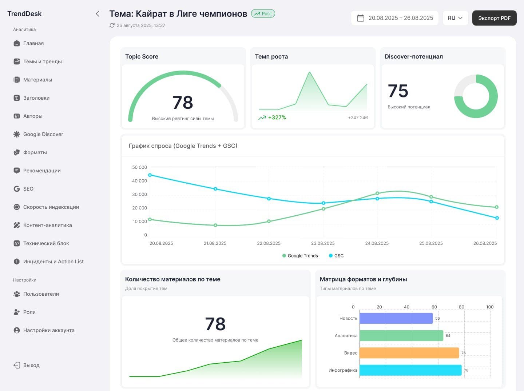Toggle the Google Trends legend series
The image size is (524, 391).
(x=300, y=256)
